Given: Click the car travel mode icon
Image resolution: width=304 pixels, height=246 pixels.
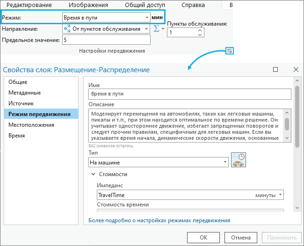Looking at the screenshot, I should (239, 160).
